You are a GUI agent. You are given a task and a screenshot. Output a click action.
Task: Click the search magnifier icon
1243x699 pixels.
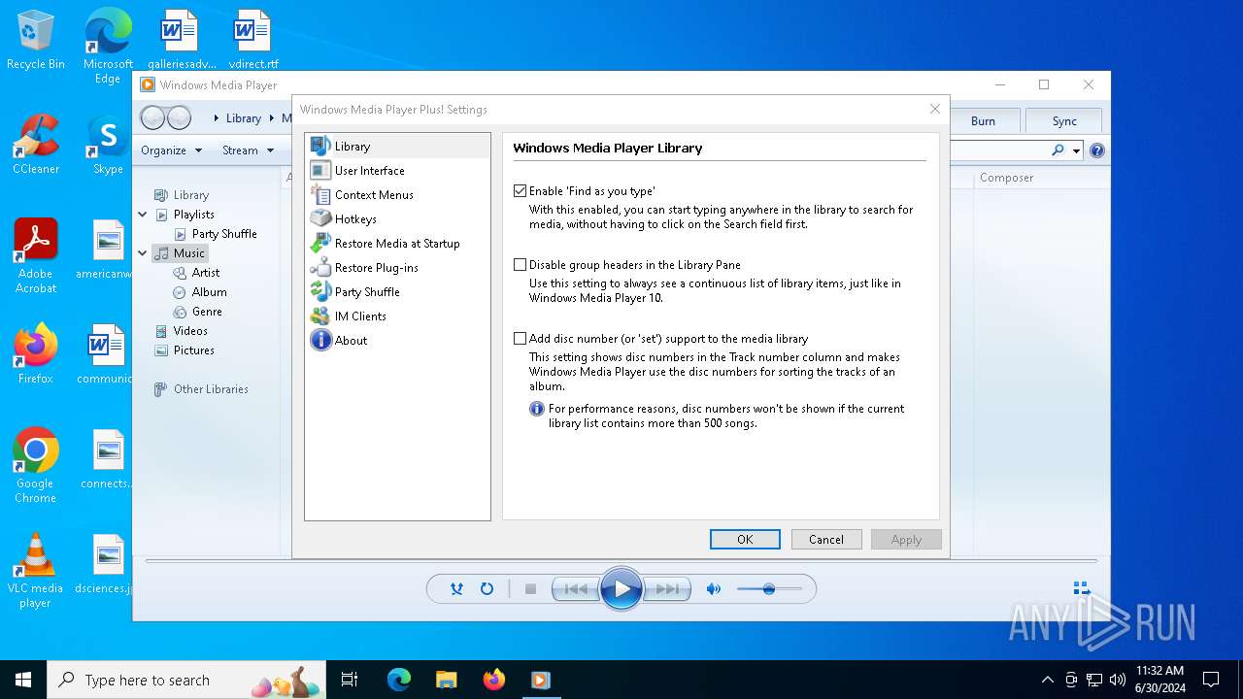[x=1058, y=150]
